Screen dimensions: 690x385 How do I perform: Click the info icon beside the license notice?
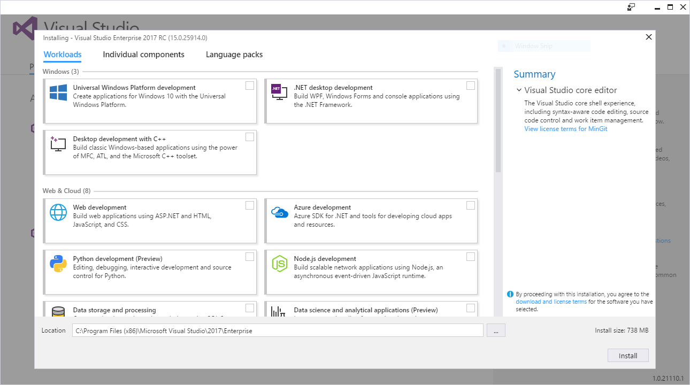coord(510,294)
